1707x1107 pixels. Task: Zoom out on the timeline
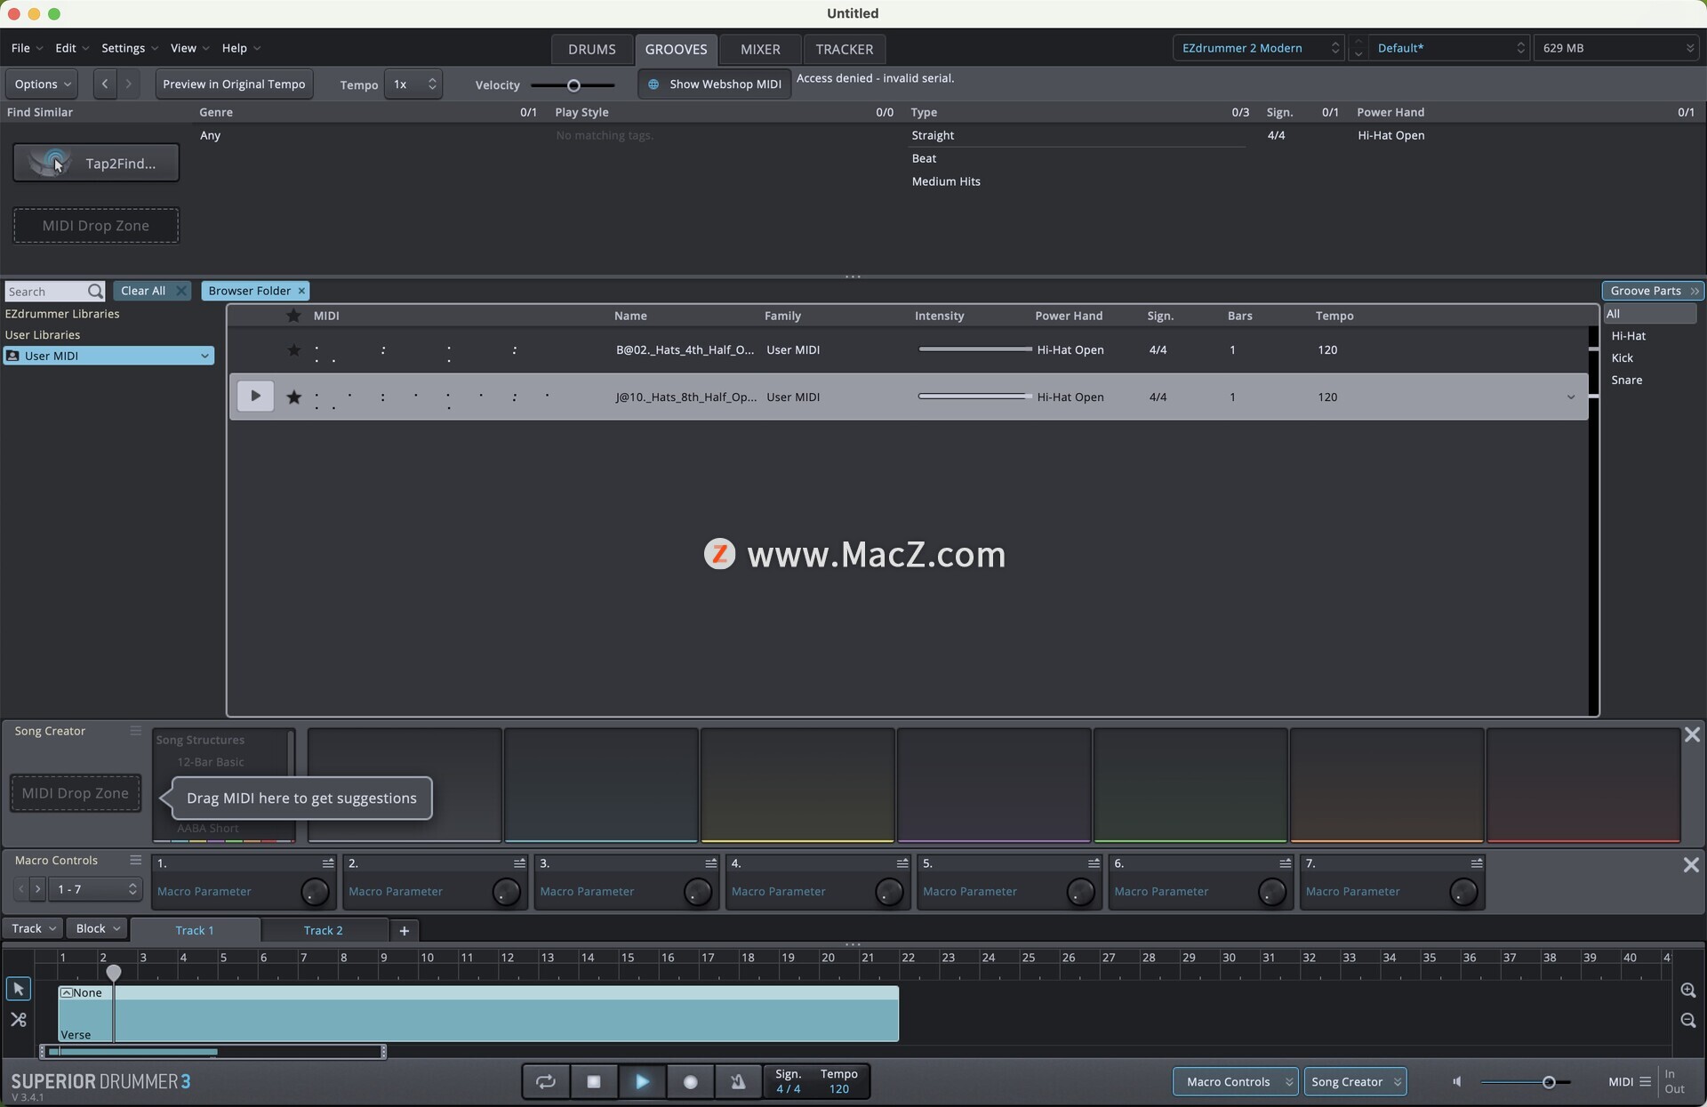pos(1687,1020)
